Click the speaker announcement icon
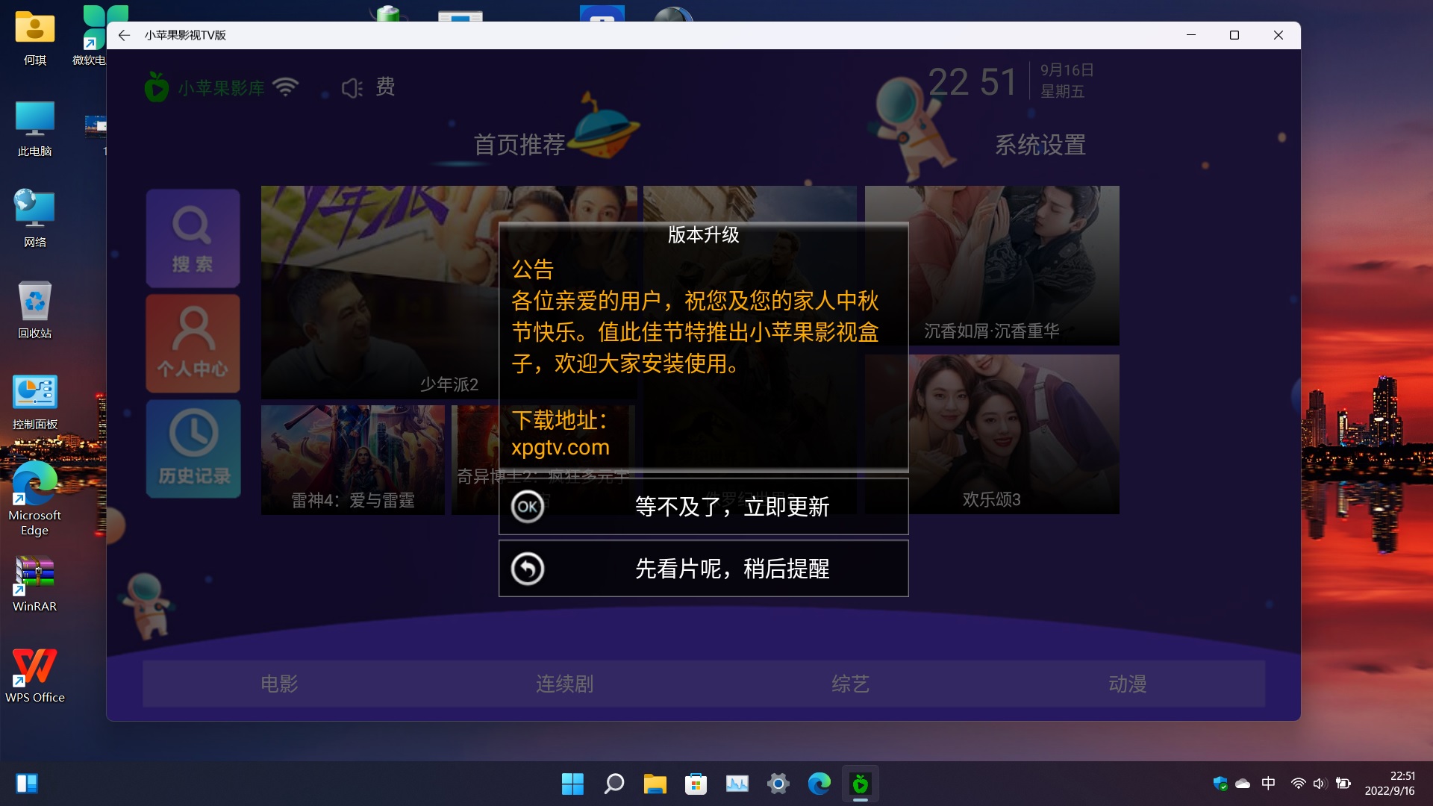 click(x=352, y=88)
